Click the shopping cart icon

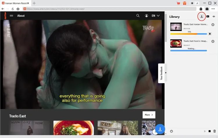[178, 3]
